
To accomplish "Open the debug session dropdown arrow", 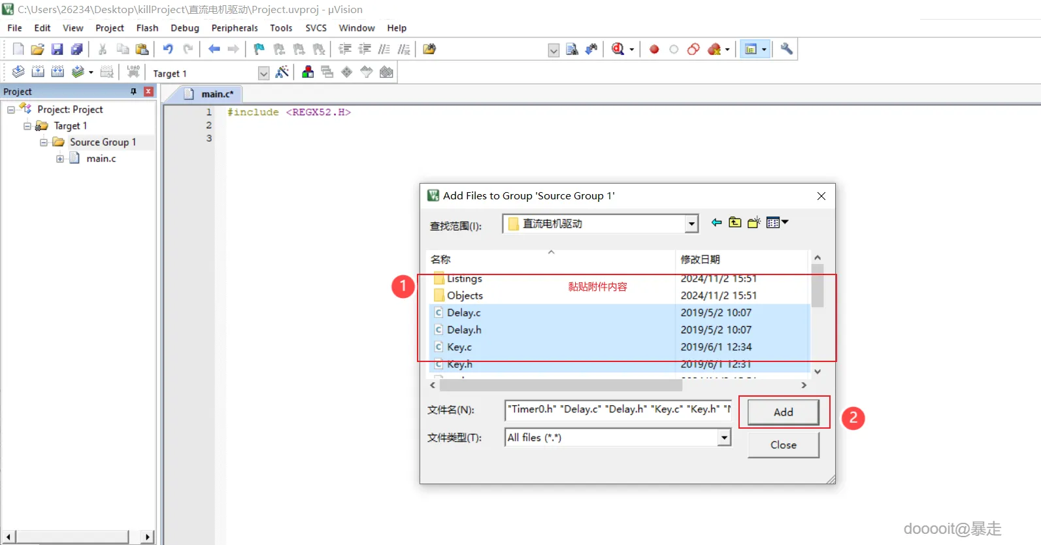I will 631,50.
